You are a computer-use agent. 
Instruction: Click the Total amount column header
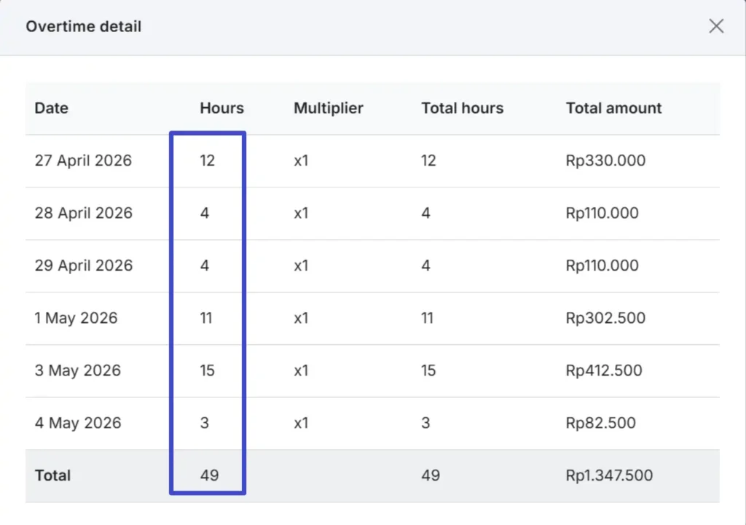tap(613, 108)
